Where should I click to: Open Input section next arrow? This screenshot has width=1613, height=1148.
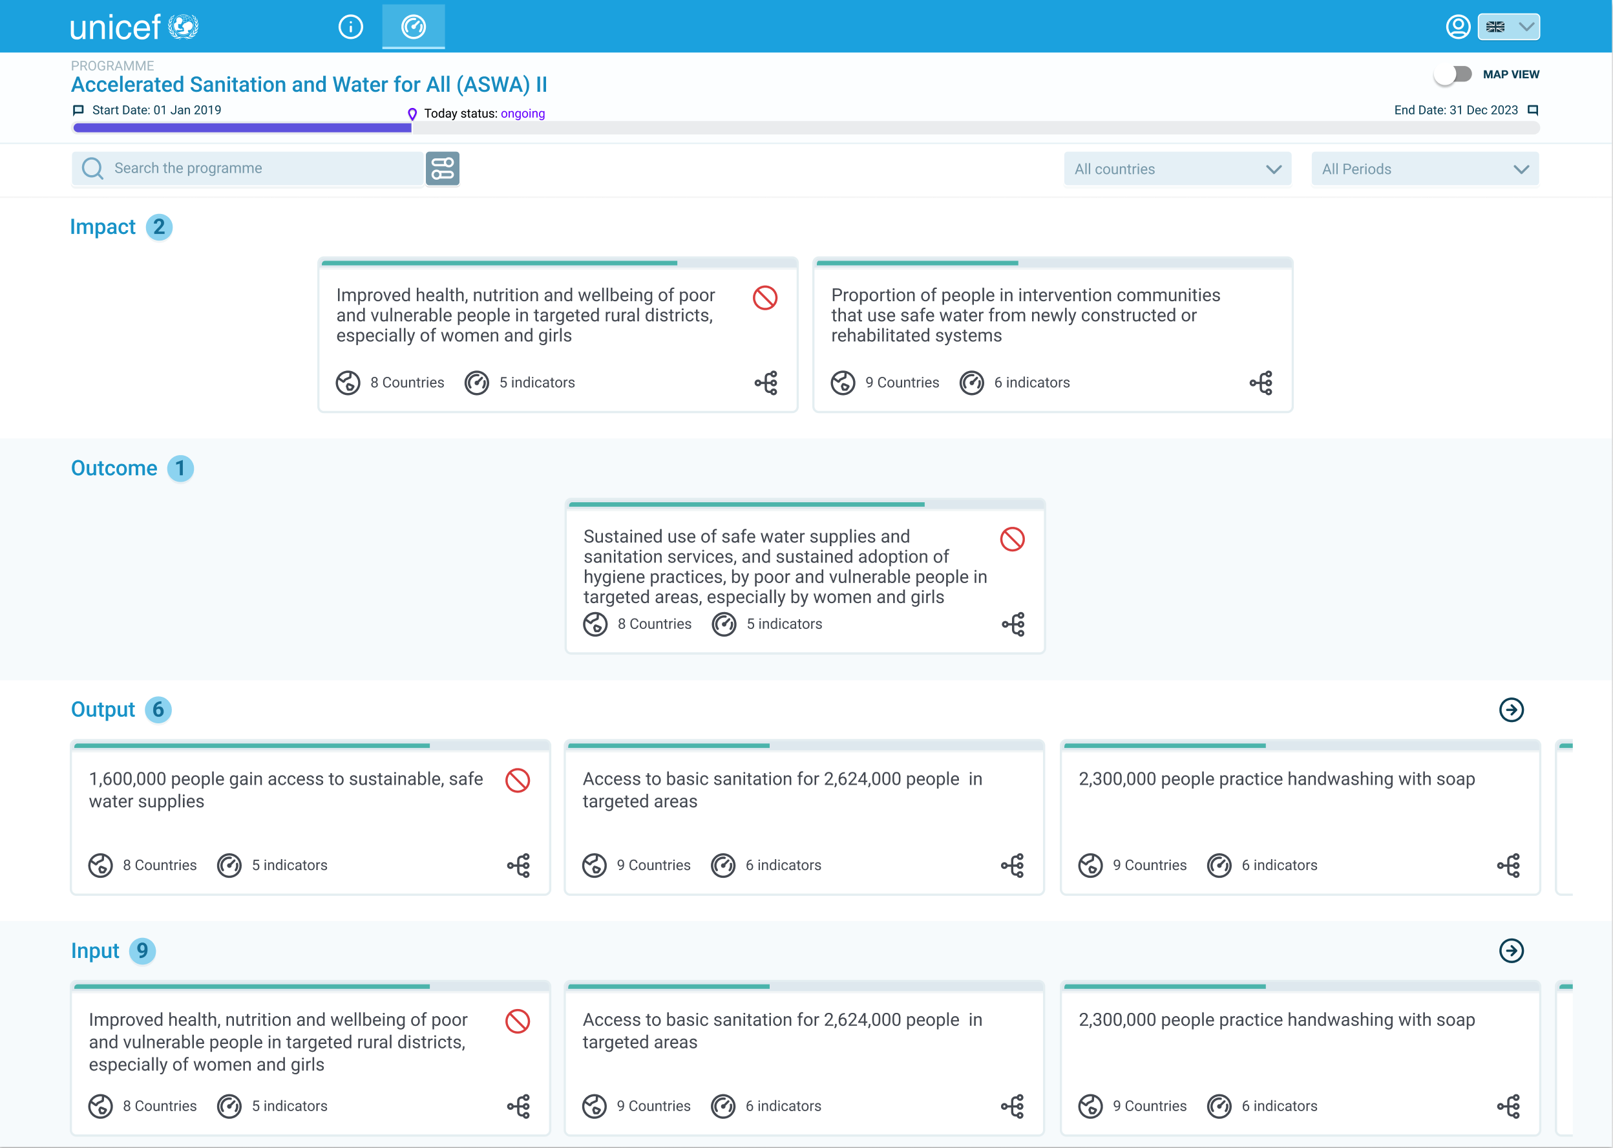pyautogui.click(x=1512, y=951)
